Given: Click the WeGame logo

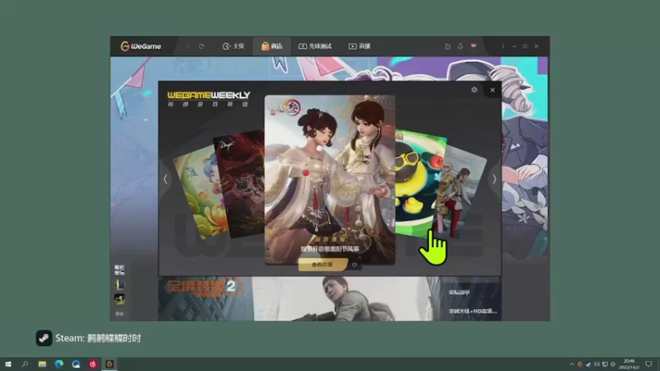Looking at the screenshot, I should tap(140, 46).
